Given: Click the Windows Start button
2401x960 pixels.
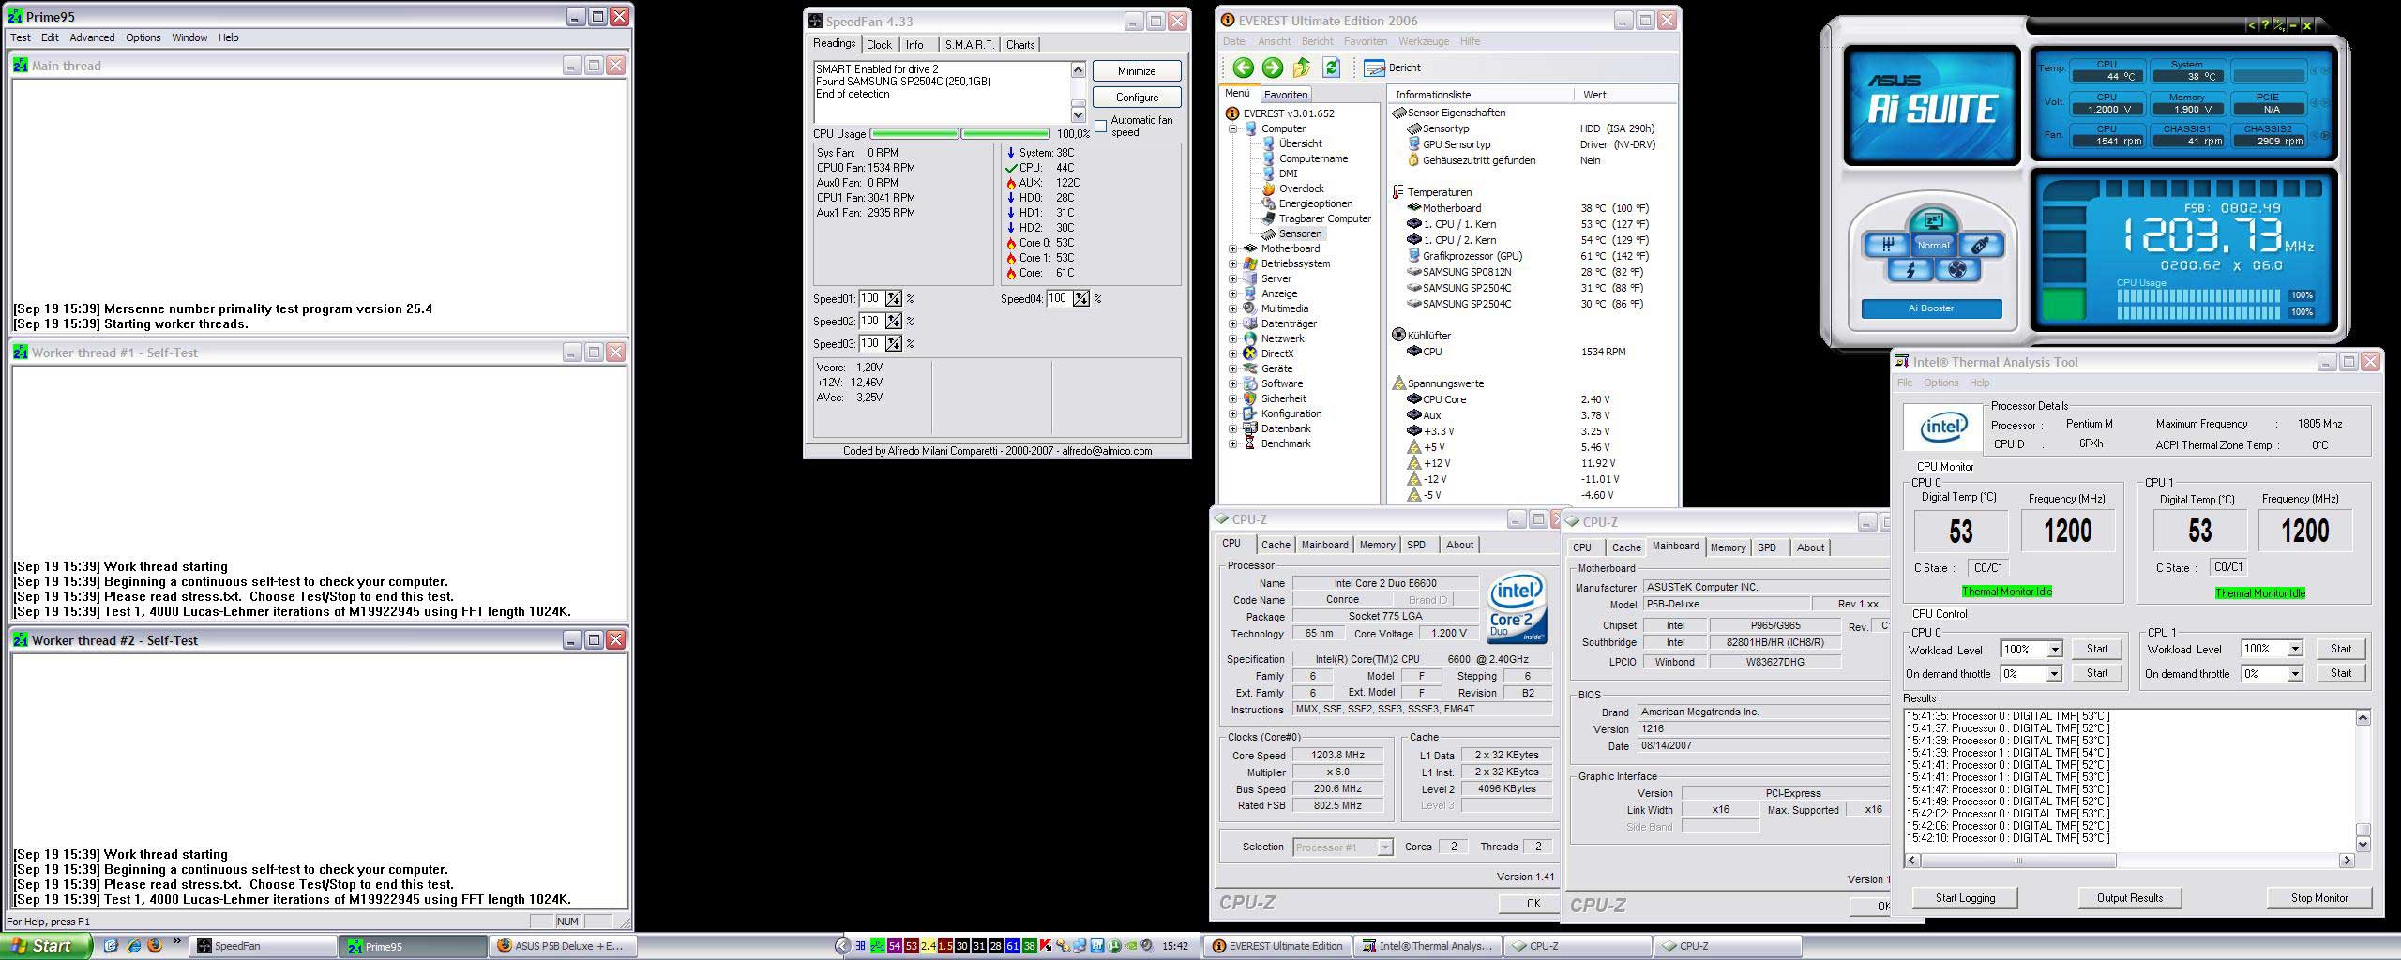Looking at the screenshot, I should pyautogui.click(x=45, y=946).
